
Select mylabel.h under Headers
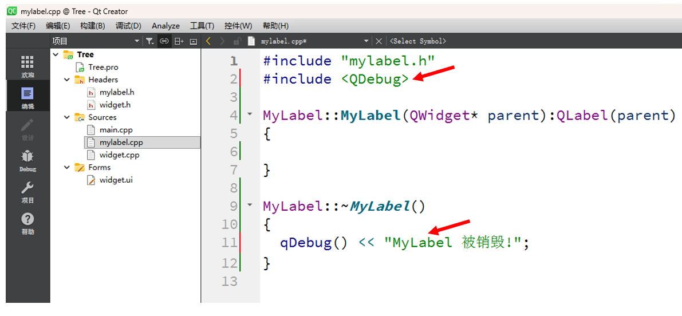(117, 92)
